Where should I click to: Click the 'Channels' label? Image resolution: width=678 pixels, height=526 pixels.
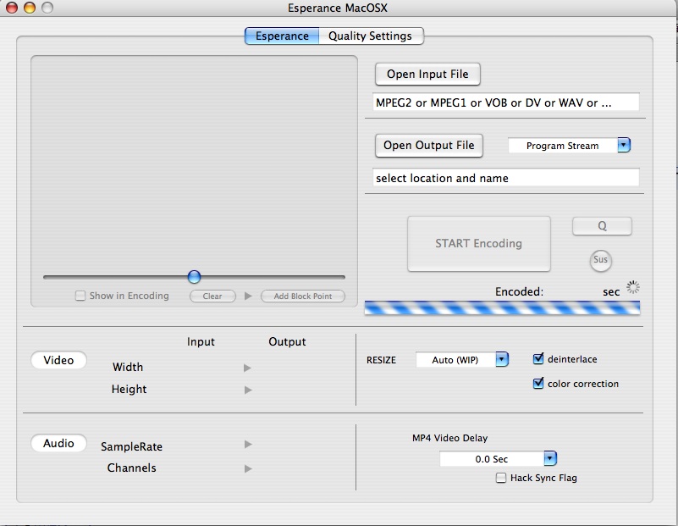(x=131, y=468)
